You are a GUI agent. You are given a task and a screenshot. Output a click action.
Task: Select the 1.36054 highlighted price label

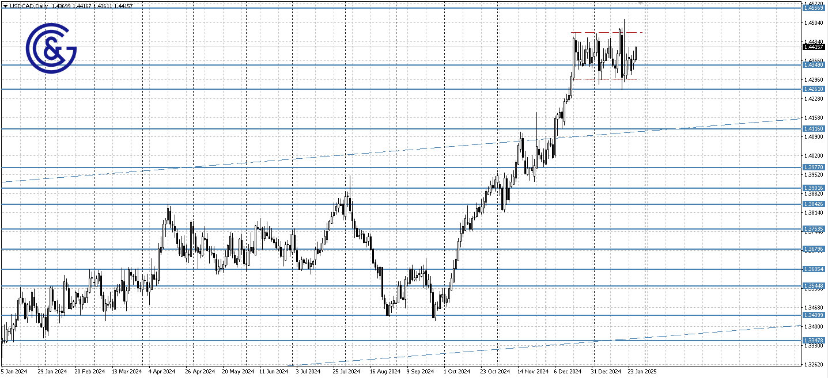(815, 269)
